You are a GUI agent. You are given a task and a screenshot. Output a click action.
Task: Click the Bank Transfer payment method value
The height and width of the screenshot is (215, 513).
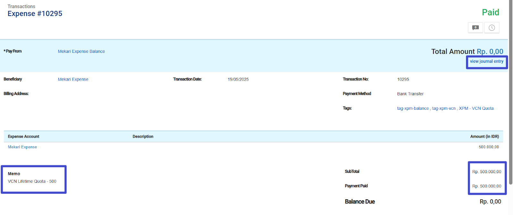pos(410,94)
